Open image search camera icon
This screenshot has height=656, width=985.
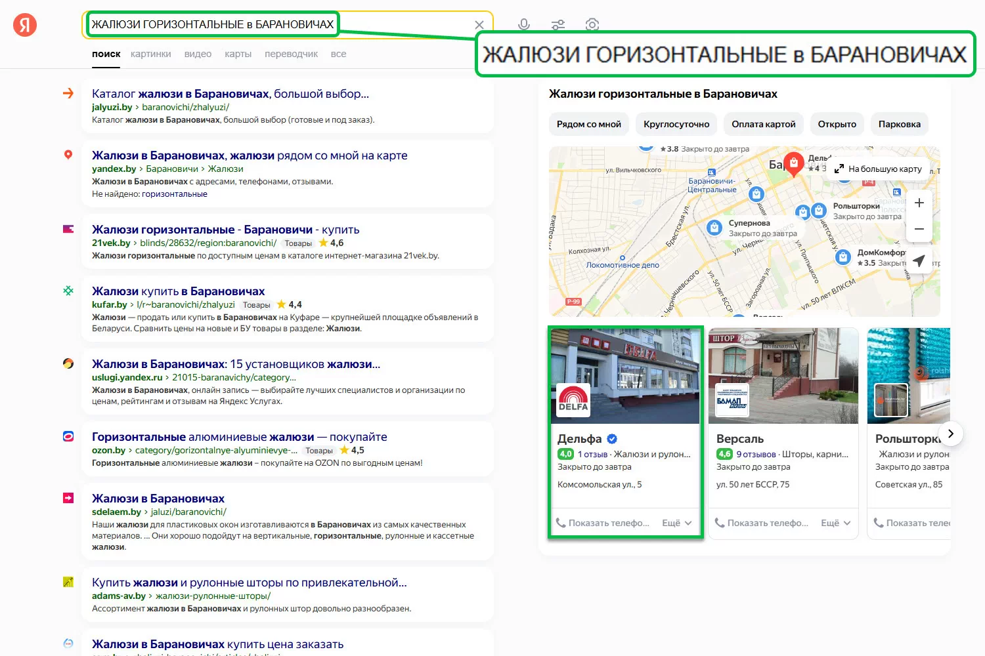point(592,25)
